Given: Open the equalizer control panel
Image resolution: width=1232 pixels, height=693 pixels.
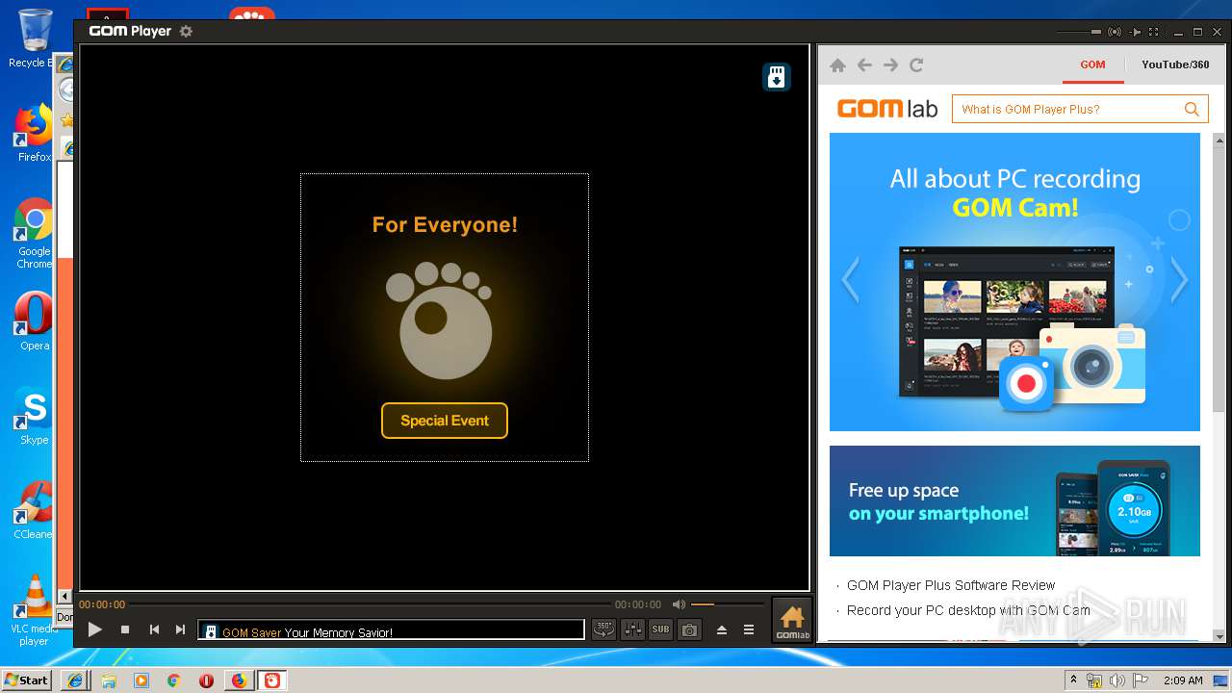Looking at the screenshot, I should tap(633, 629).
